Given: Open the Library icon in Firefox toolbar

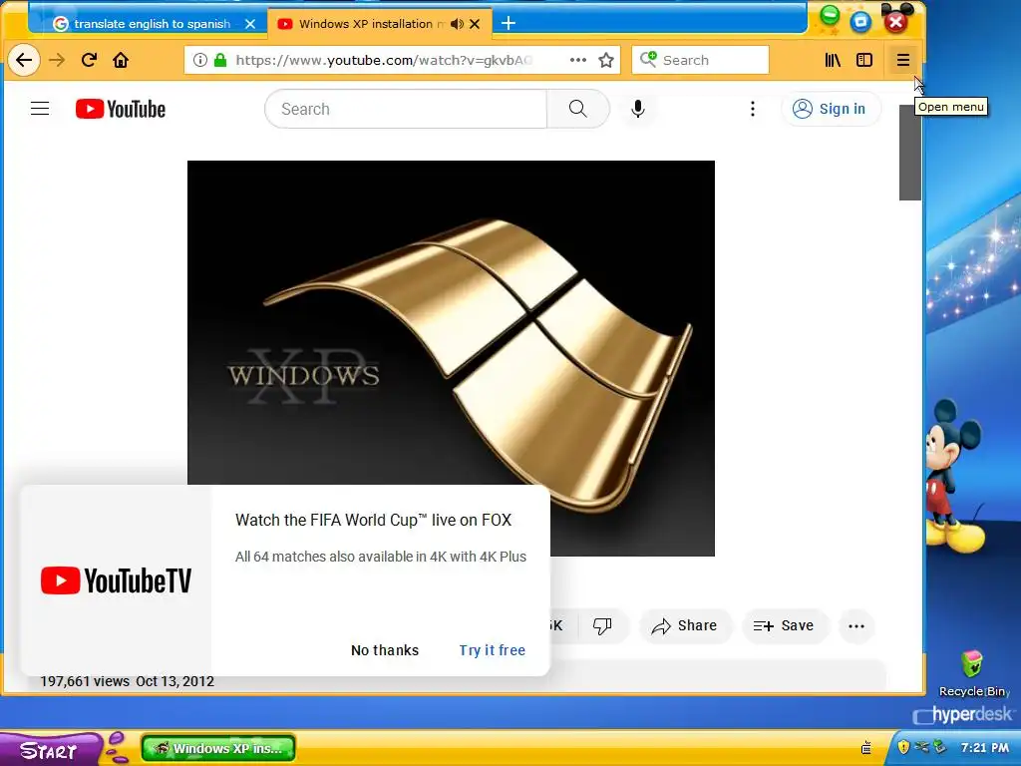Looking at the screenshot, I should (x=833, y=61).
